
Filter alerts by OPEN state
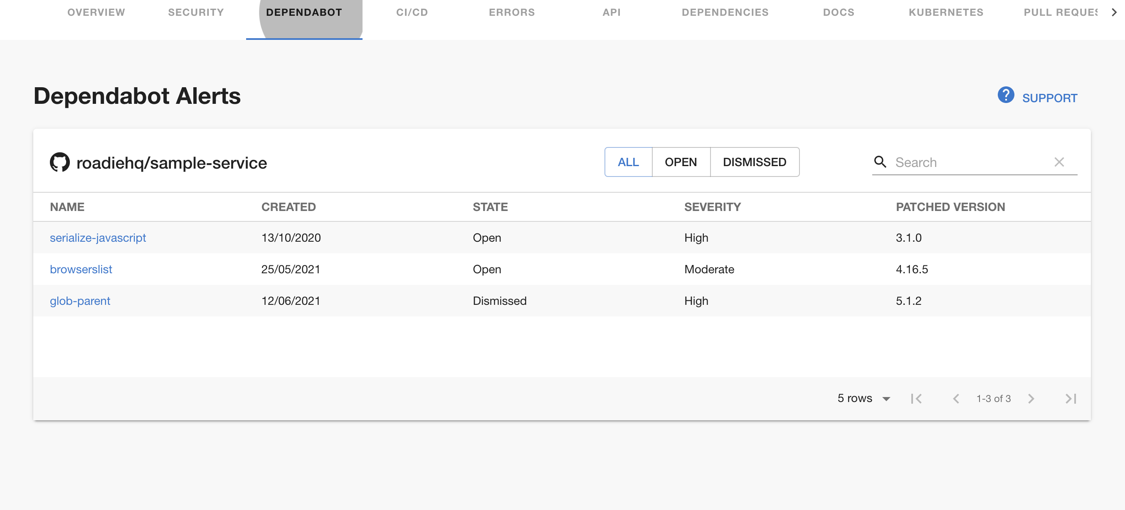(x=681, y=162)
